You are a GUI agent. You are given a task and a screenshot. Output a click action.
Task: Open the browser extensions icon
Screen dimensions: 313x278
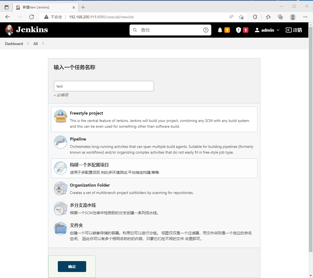(255, 17)
